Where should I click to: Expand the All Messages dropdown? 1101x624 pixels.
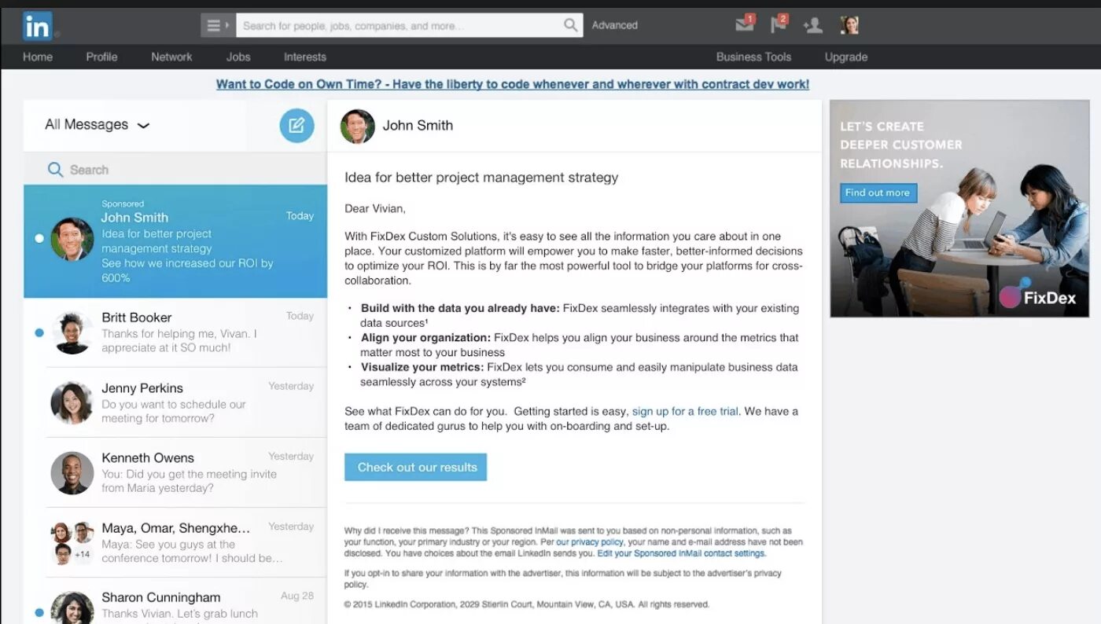(97, 125)
